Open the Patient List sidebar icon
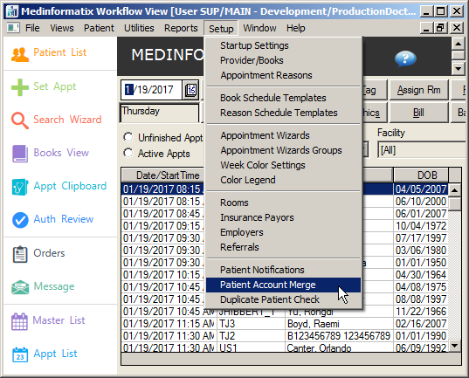Viewport: 469px width, 378px height. tap(20, 54)
